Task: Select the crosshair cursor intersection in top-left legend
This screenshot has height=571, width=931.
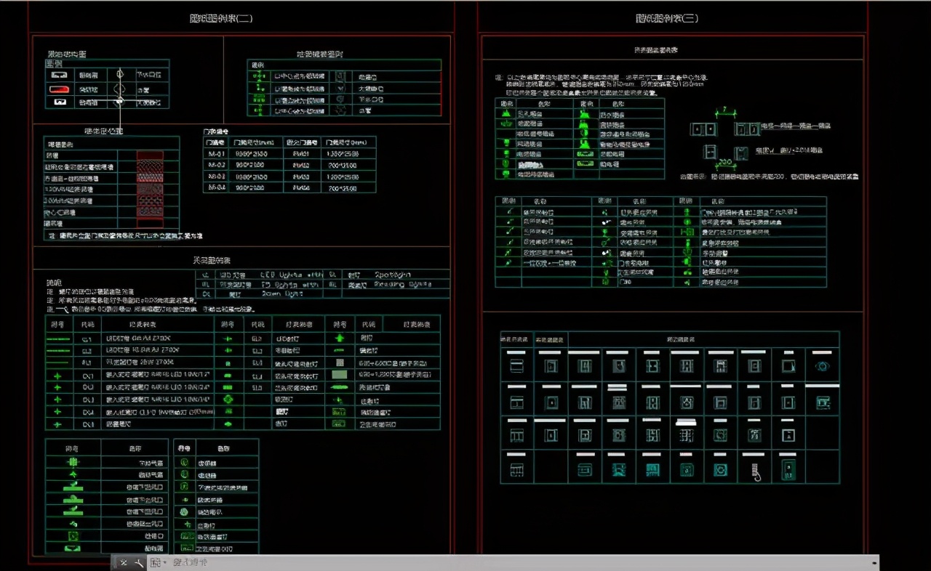Action: coord(120,102)
